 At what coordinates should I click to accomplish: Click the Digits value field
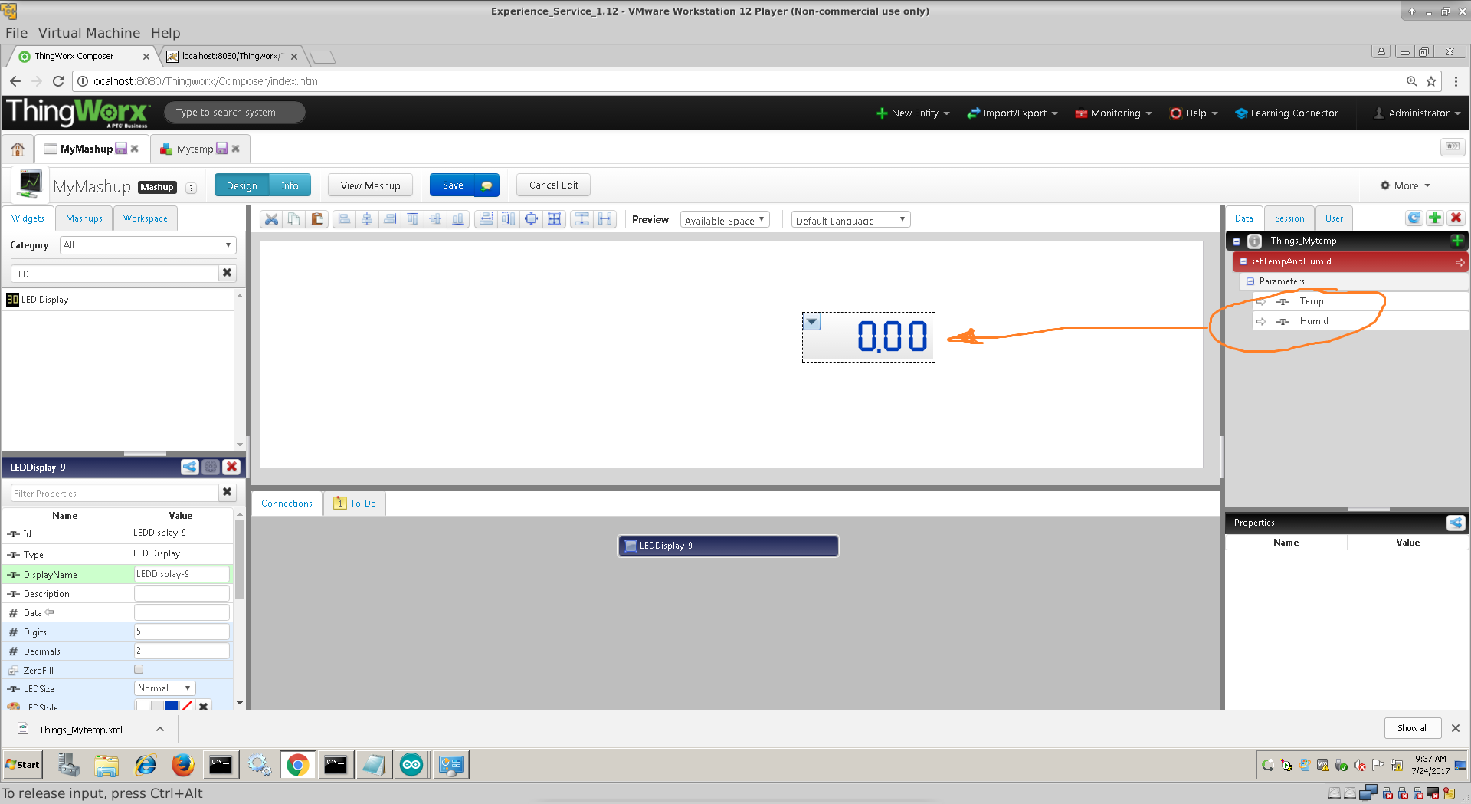[182, 632]
